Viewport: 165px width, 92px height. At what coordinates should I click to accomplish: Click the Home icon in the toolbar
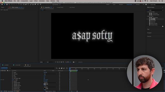2,5
